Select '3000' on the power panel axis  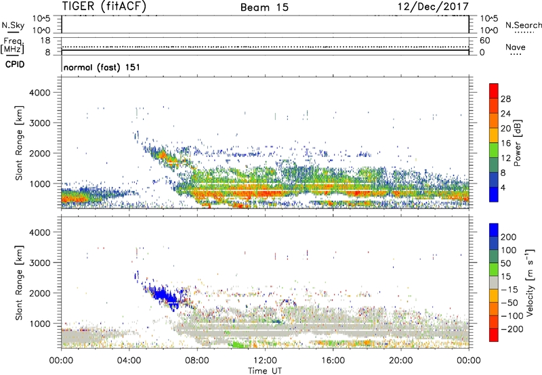[40, 123]
